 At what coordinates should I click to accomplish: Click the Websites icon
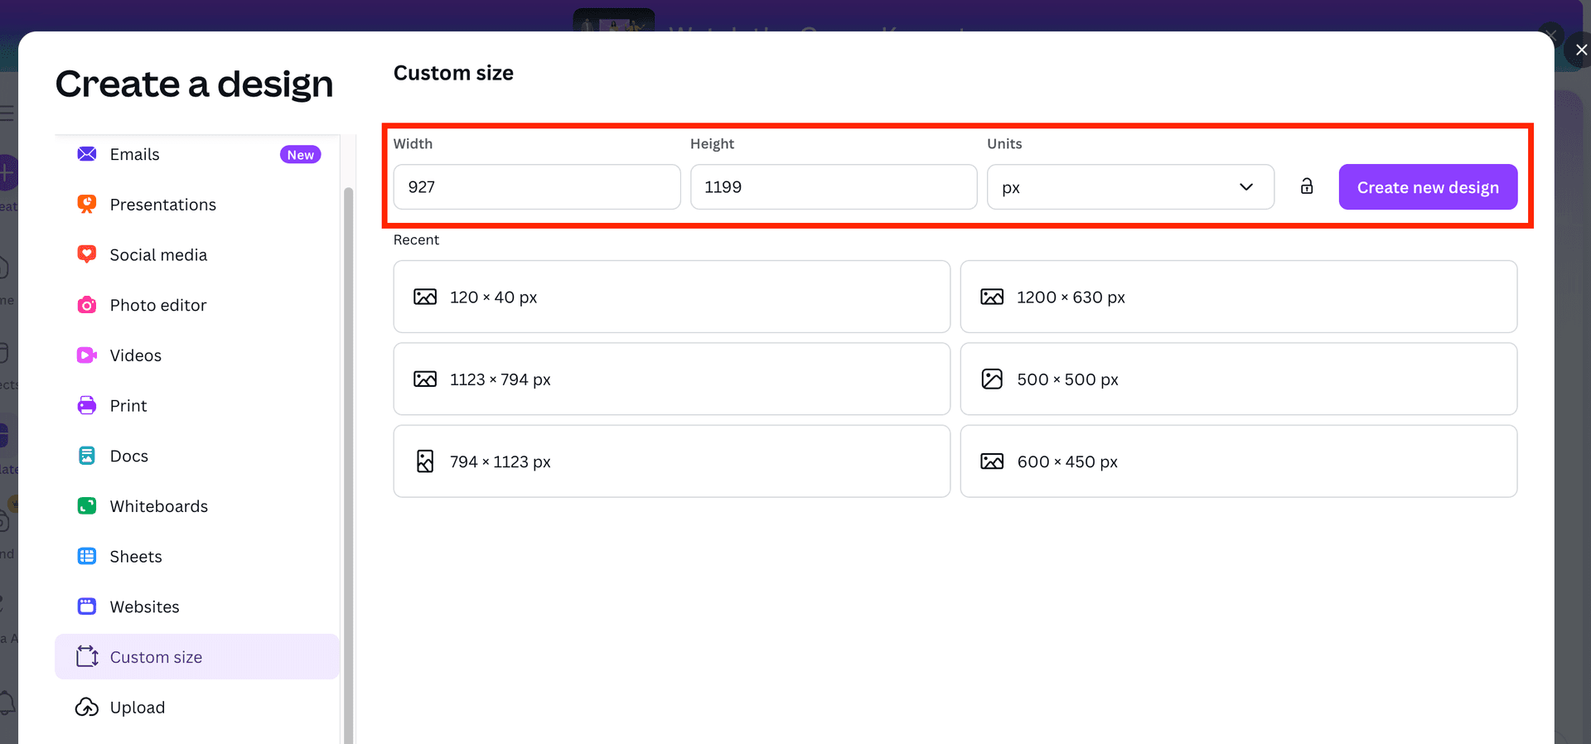click(x=87, y=606)
